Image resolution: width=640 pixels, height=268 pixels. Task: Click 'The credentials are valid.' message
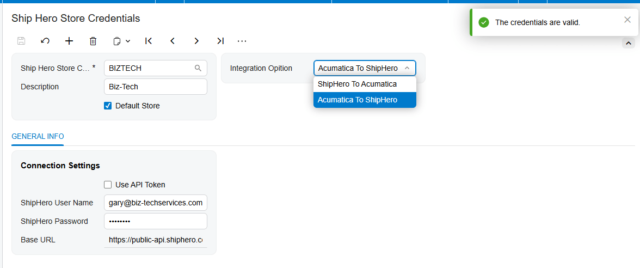click(538, 22)
